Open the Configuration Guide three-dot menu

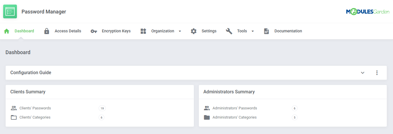point(377,73)
